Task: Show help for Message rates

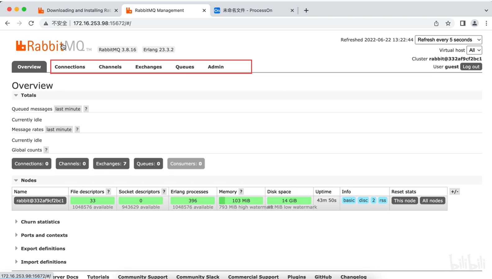Action: tap(77, 129)
